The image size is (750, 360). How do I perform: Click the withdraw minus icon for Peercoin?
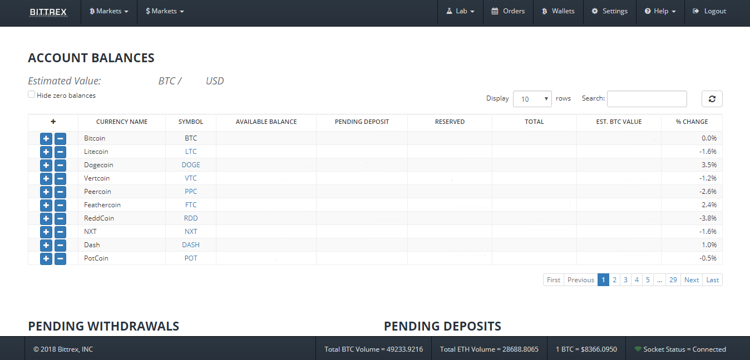pos(60,192)
